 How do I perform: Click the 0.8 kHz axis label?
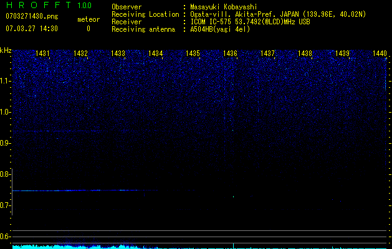coord(5,174)
